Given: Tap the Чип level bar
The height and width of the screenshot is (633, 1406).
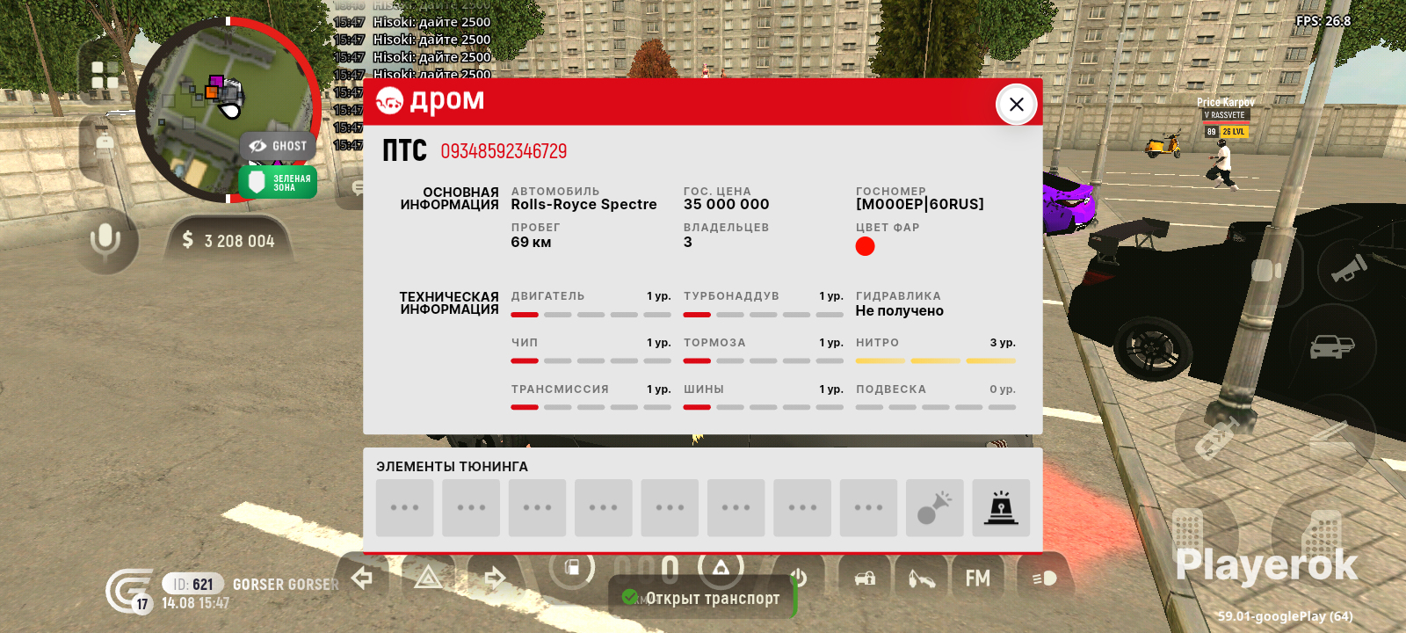Looking at the screenshot, I should coord(591,360).
